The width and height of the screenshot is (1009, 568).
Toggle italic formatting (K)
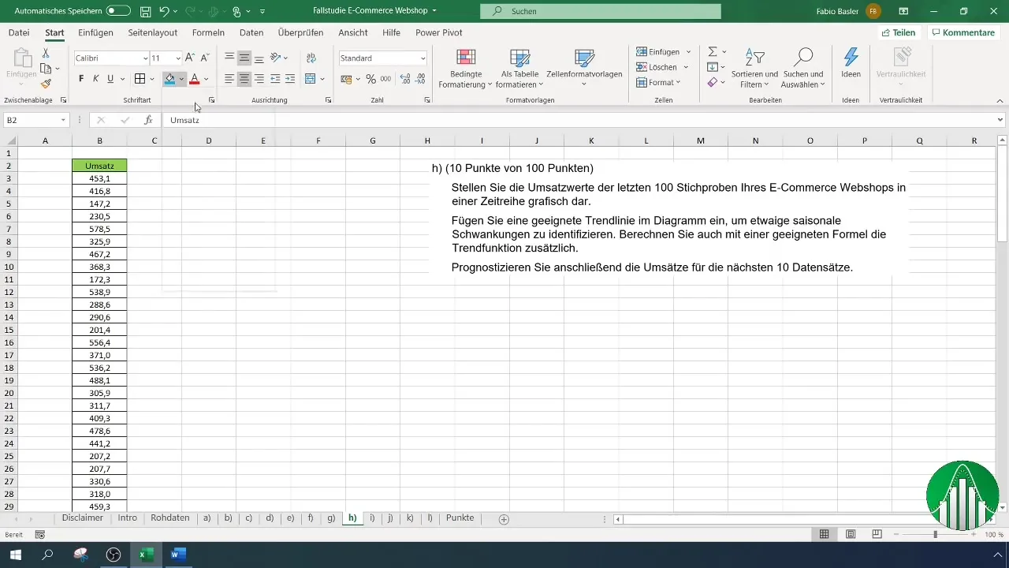(x=96, y=79)
